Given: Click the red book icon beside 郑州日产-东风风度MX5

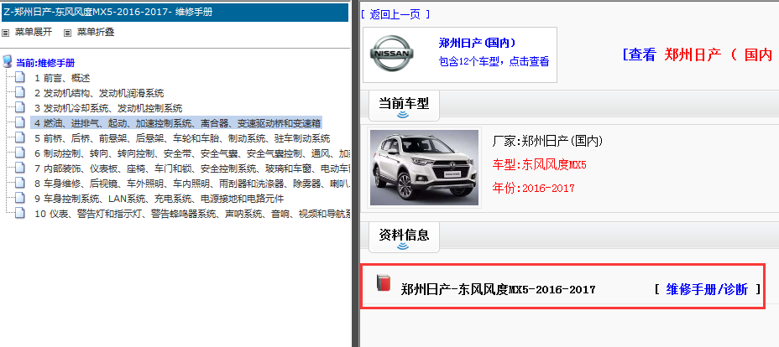Looking at the screenshot, I should (x=383, y=282).
